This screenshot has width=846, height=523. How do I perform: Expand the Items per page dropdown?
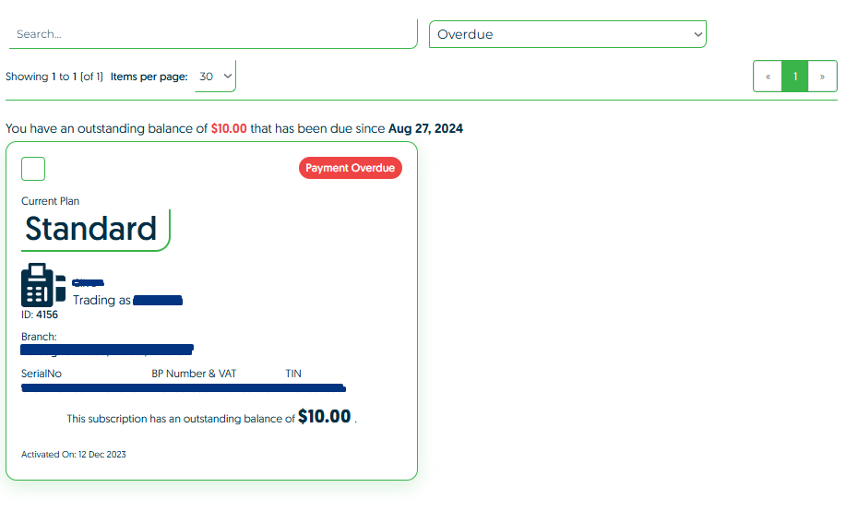coord(216,77)
